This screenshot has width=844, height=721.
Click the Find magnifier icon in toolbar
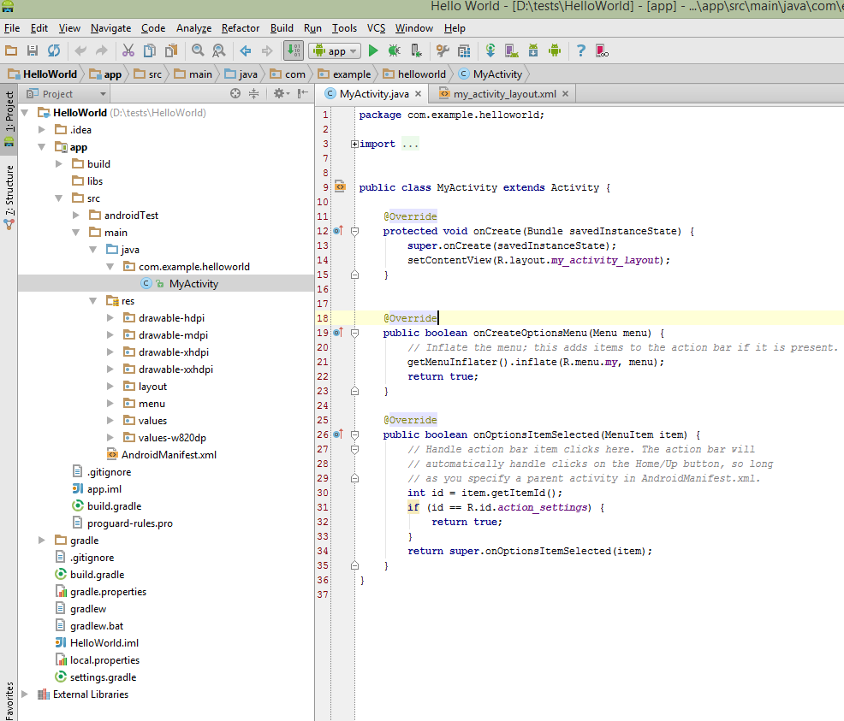click(x=198, y=51)
